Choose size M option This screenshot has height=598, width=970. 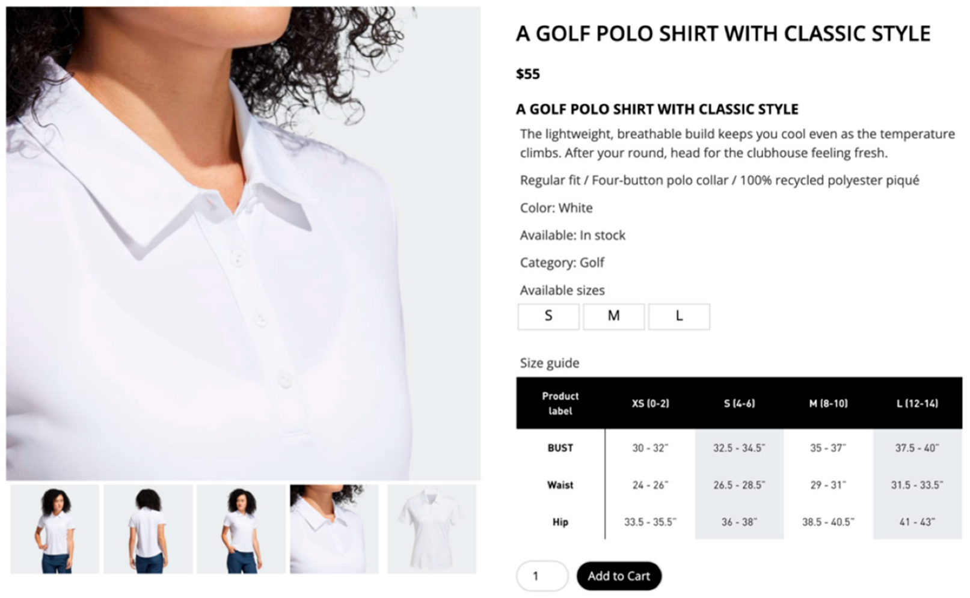[613, 316]
